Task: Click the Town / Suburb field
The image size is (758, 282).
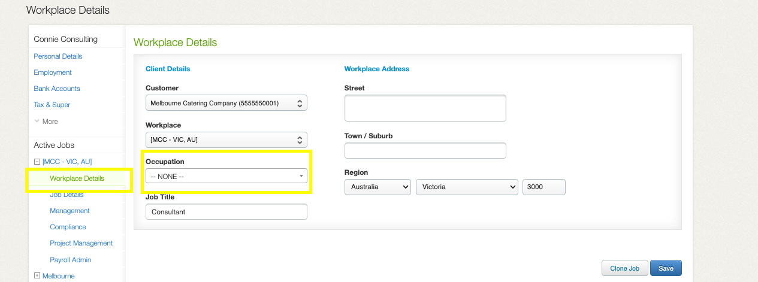Action: coord(425,151)
